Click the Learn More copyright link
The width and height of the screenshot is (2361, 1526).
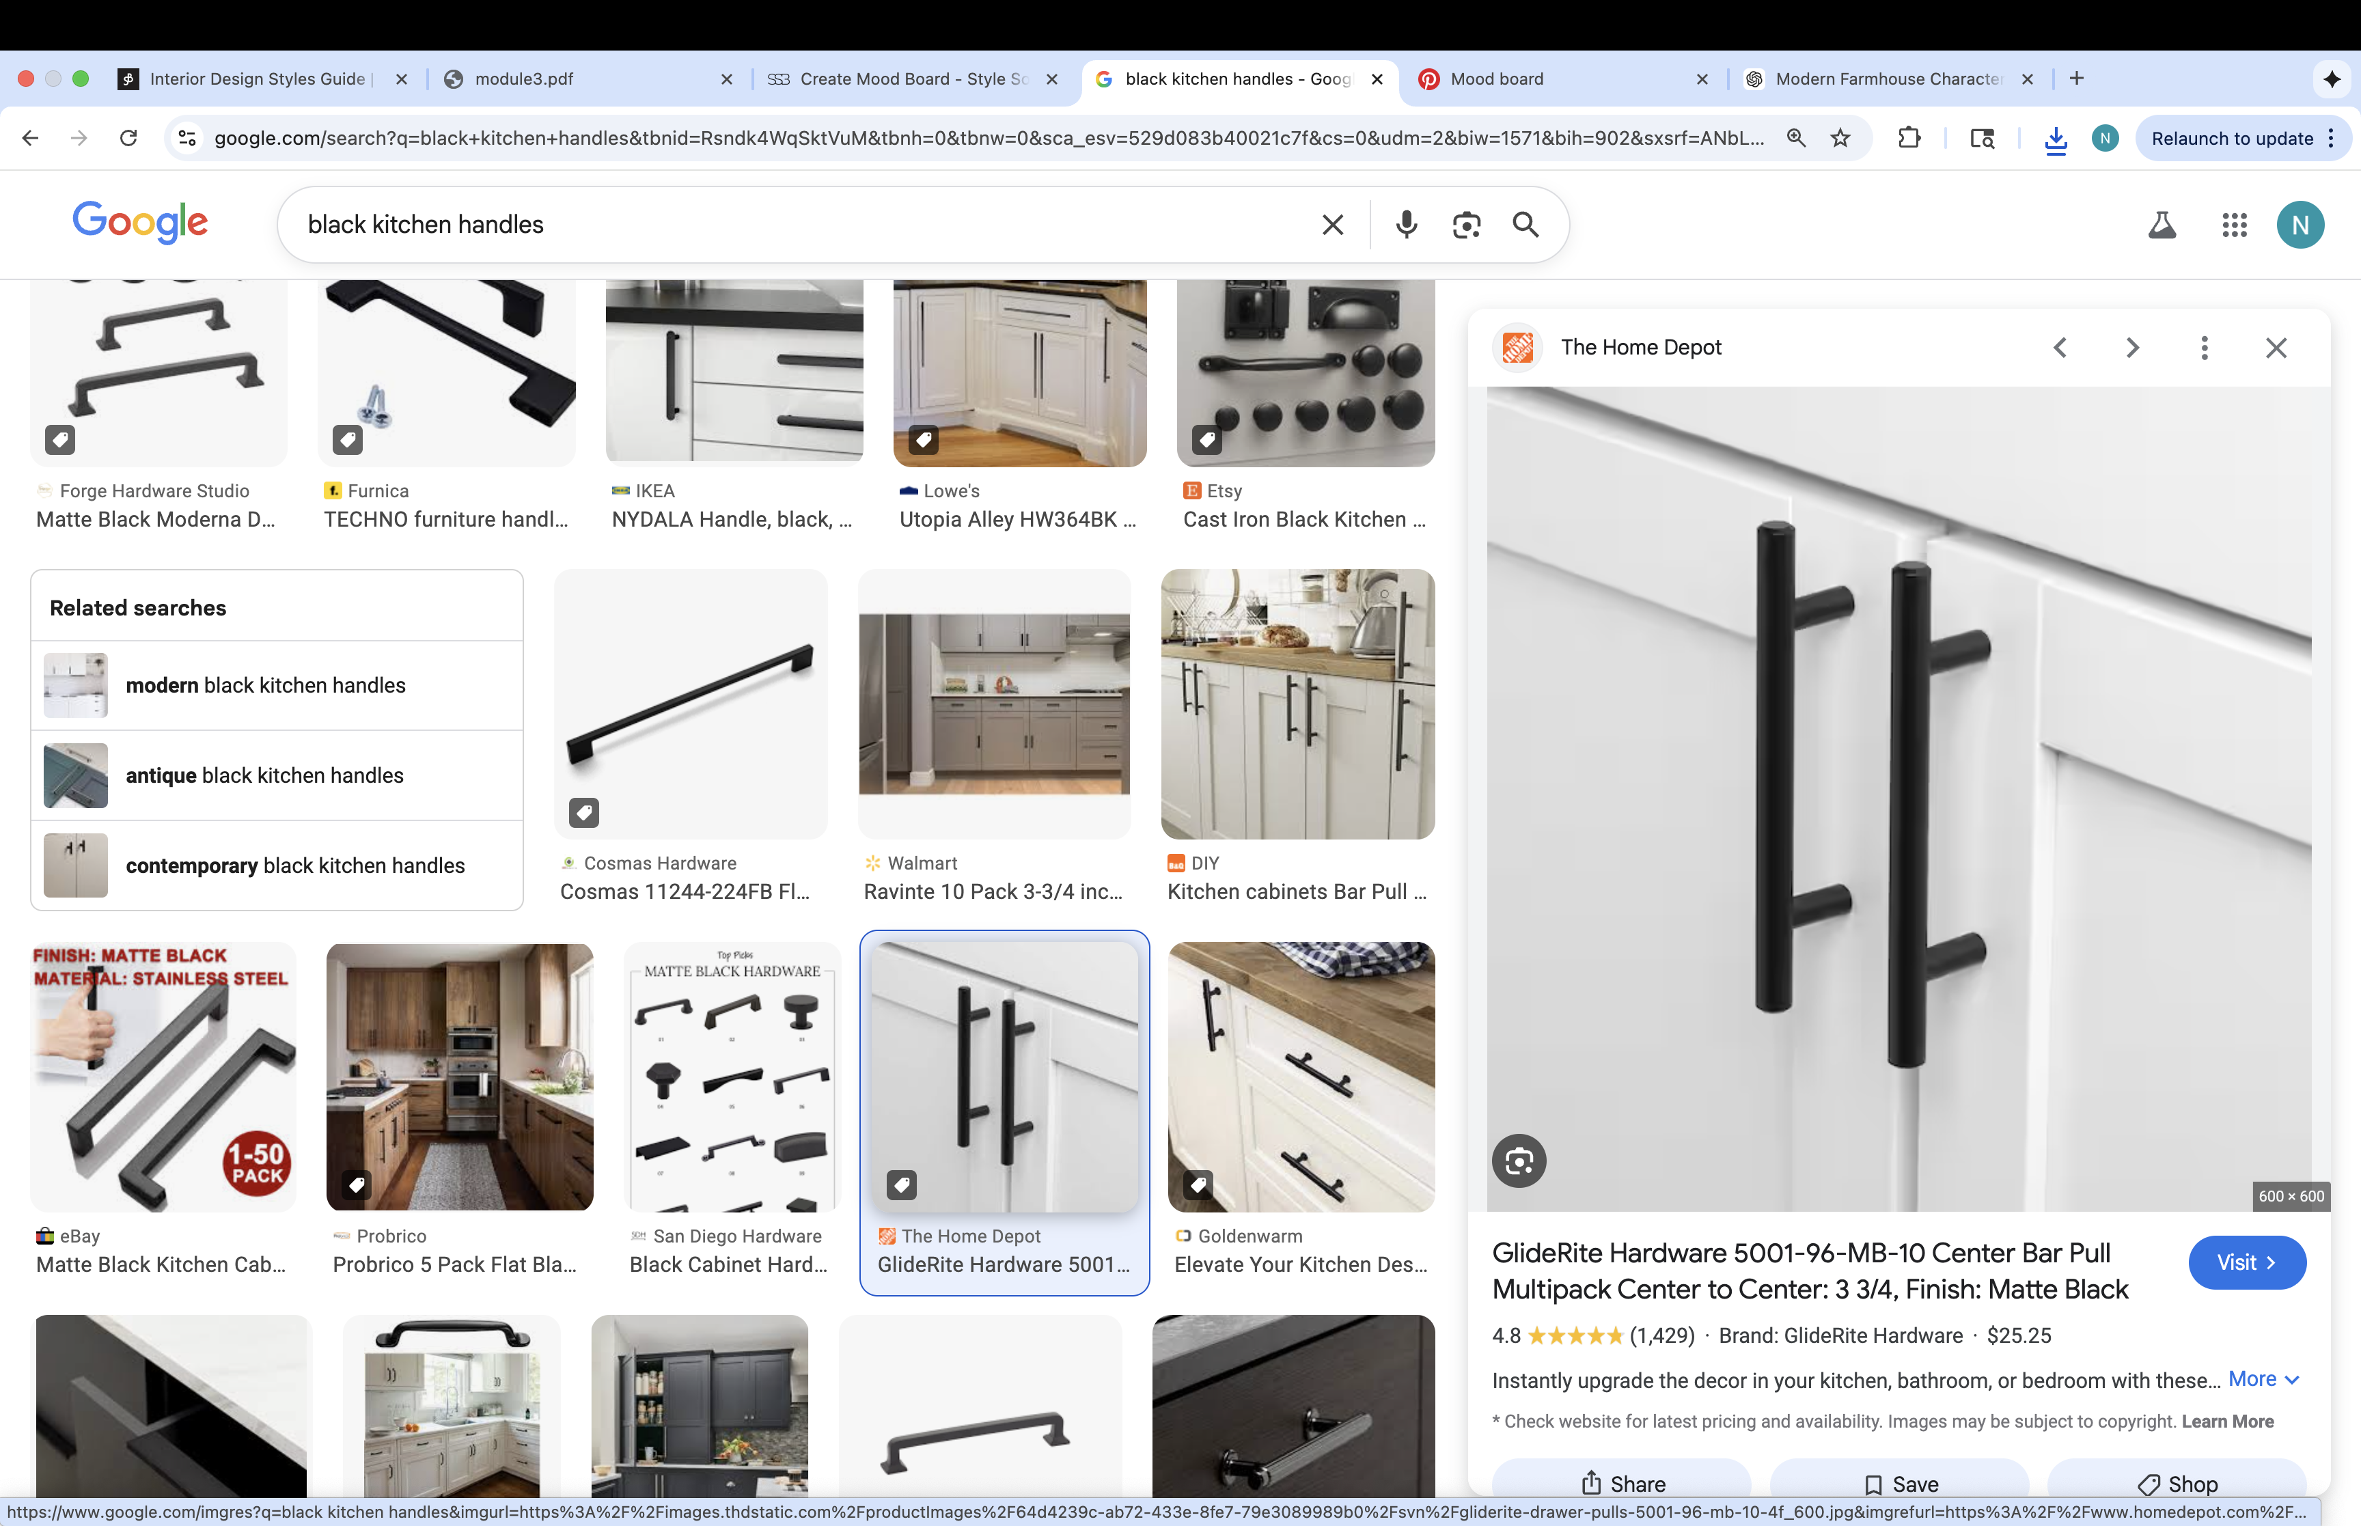[x=2227, y=1421]
